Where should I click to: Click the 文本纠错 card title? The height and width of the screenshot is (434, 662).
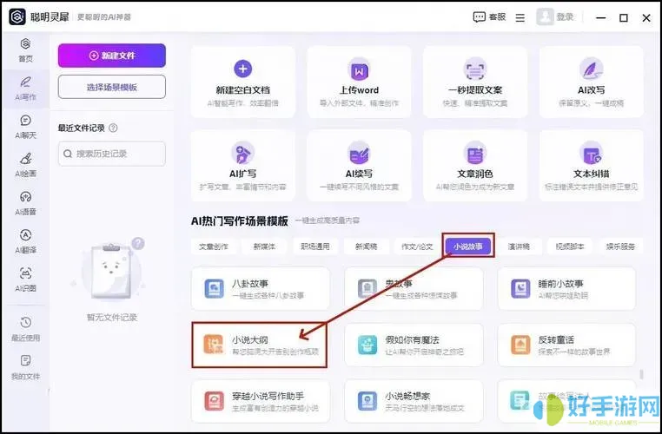coord(591,174)
